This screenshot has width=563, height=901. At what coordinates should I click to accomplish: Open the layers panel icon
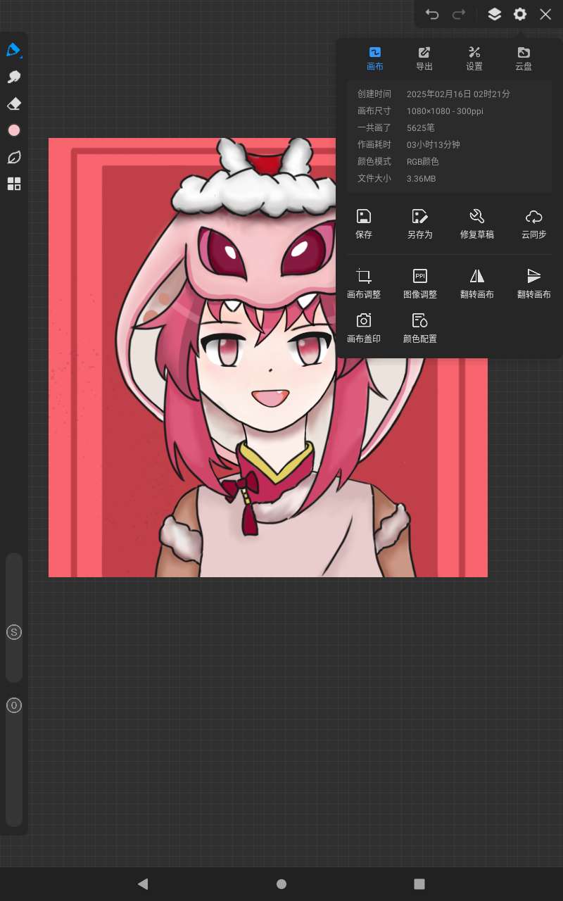pos(494,14)
